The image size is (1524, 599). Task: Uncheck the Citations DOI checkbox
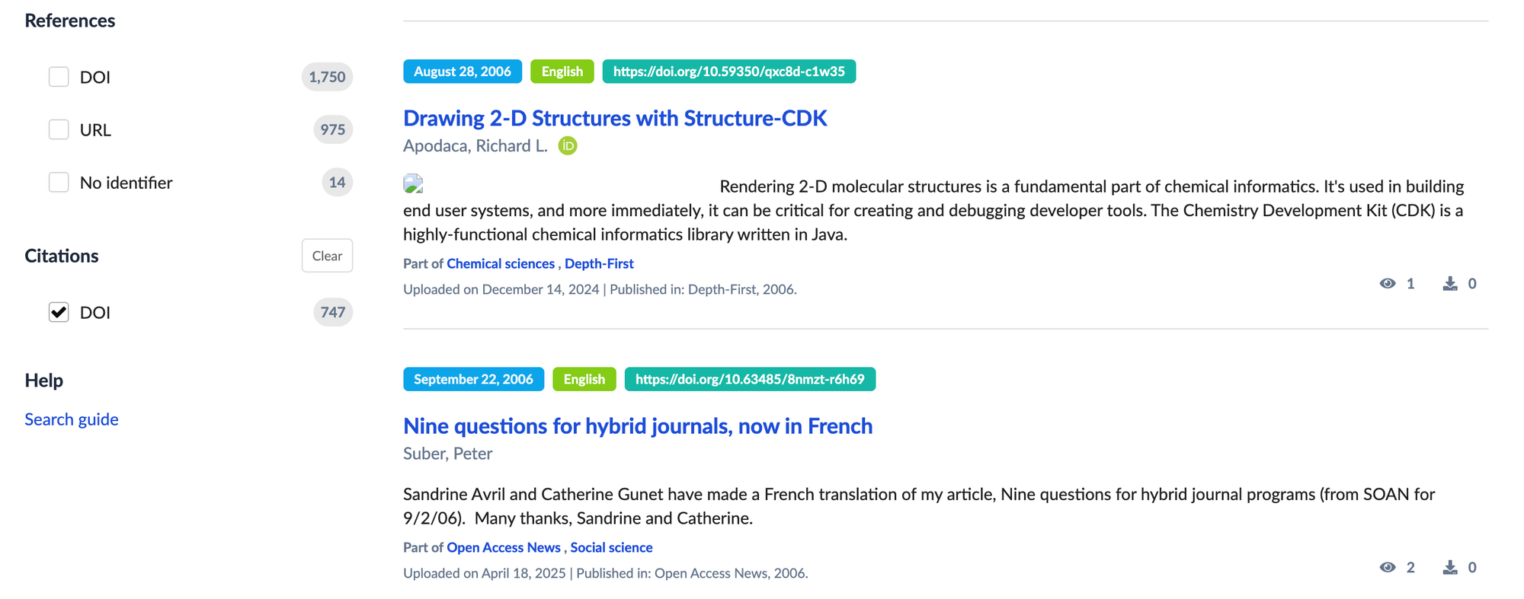click(x=59, y=312)
